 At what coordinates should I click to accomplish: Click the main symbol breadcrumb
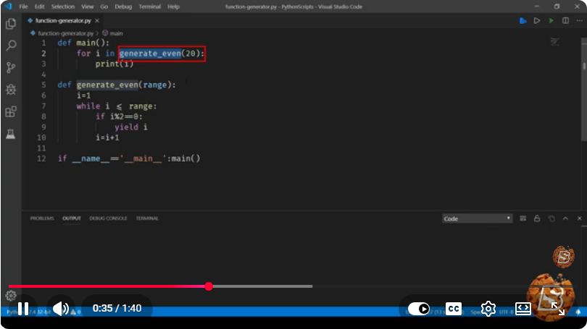pyautogui.click(x=112, y=33)
